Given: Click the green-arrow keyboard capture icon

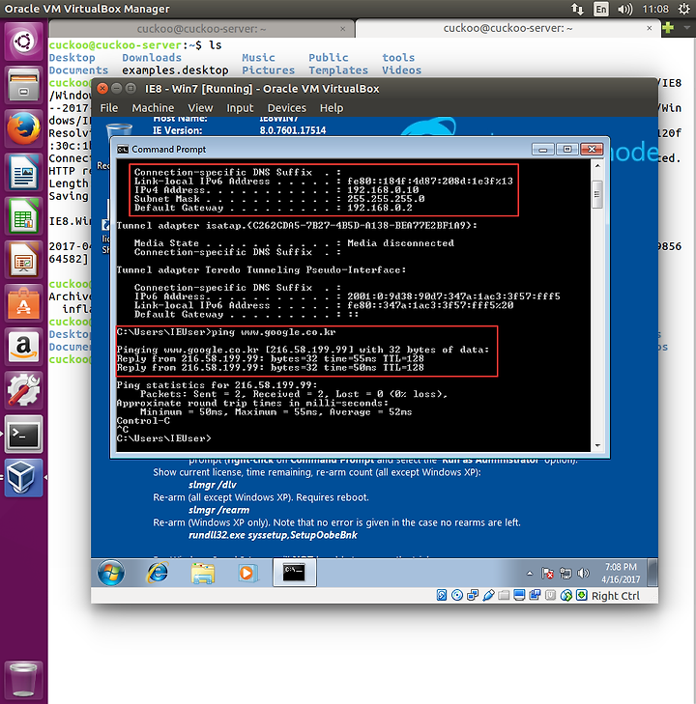Looking at the screenshot, I should pyautogui.click(x=581, y=595).
